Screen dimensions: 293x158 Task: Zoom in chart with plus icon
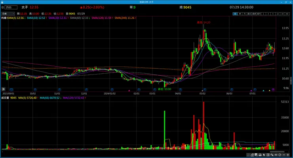[x=288, y=155]
